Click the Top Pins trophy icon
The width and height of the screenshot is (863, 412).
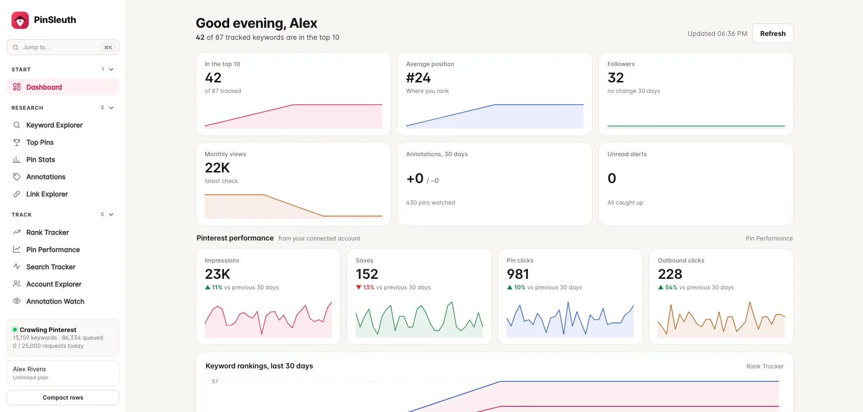[x=17, y=142]
